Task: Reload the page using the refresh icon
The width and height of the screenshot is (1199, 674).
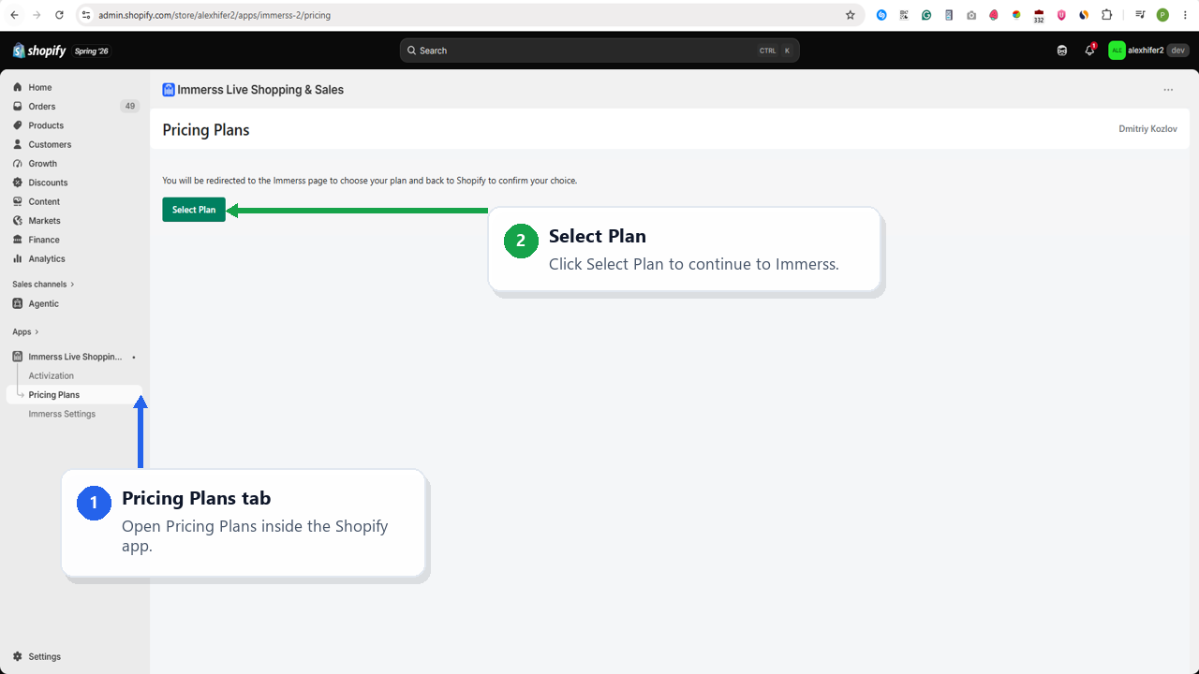Action: click(x=60, y=15)
